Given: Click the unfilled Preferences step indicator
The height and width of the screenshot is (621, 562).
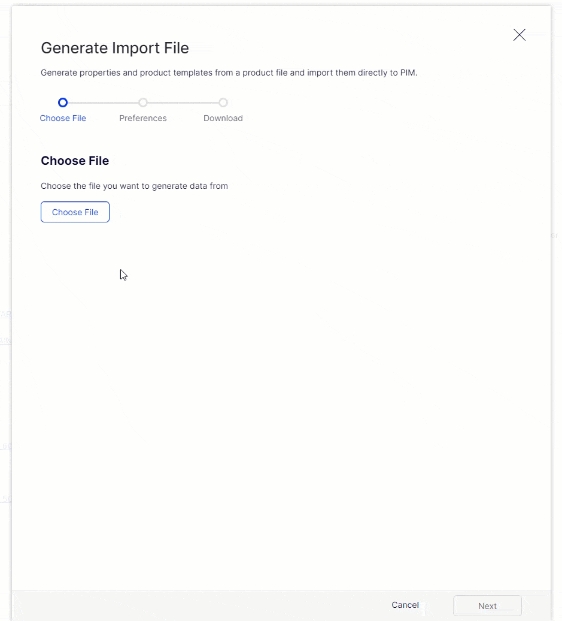Looking at the screenshot, I should tap(143, 103).
